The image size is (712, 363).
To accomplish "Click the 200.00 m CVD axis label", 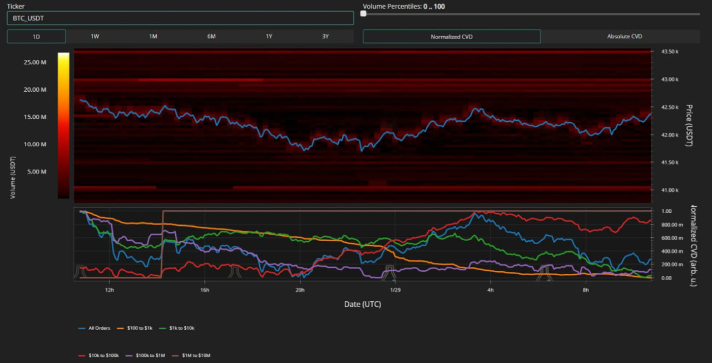I will click(x=671, y=265).
